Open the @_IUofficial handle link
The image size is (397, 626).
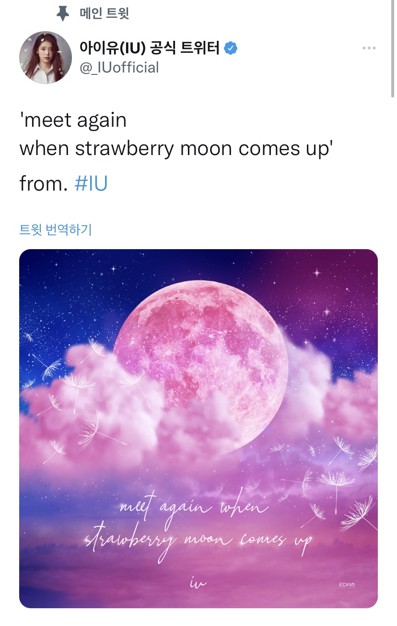tap(119, 68)
